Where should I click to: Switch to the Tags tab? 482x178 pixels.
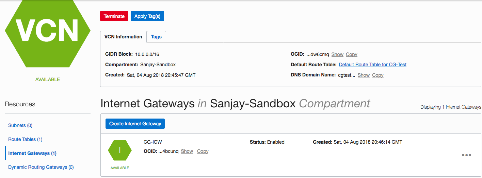[x=156, y=37]
